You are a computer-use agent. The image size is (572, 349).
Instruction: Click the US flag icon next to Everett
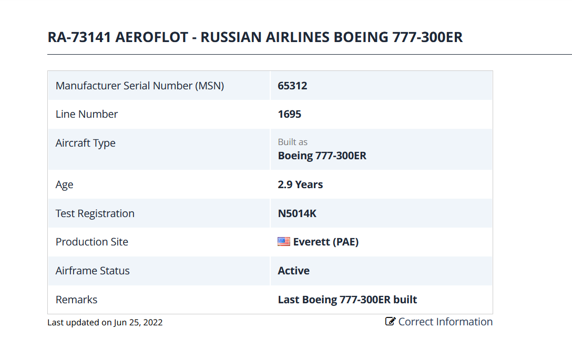(284, 242)
